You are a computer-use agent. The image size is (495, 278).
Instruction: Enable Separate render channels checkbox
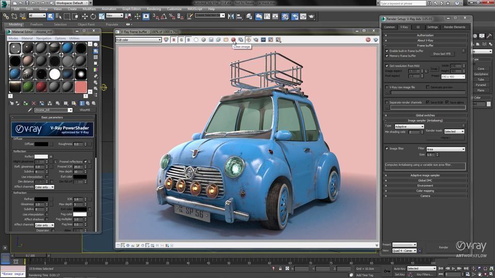tap(387, 102)
